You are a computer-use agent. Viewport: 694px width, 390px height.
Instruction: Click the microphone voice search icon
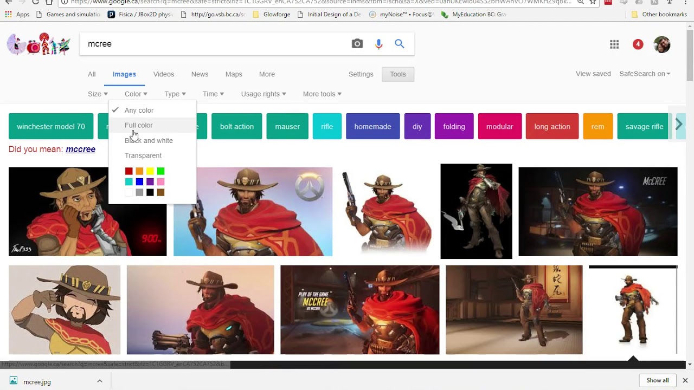378,44
